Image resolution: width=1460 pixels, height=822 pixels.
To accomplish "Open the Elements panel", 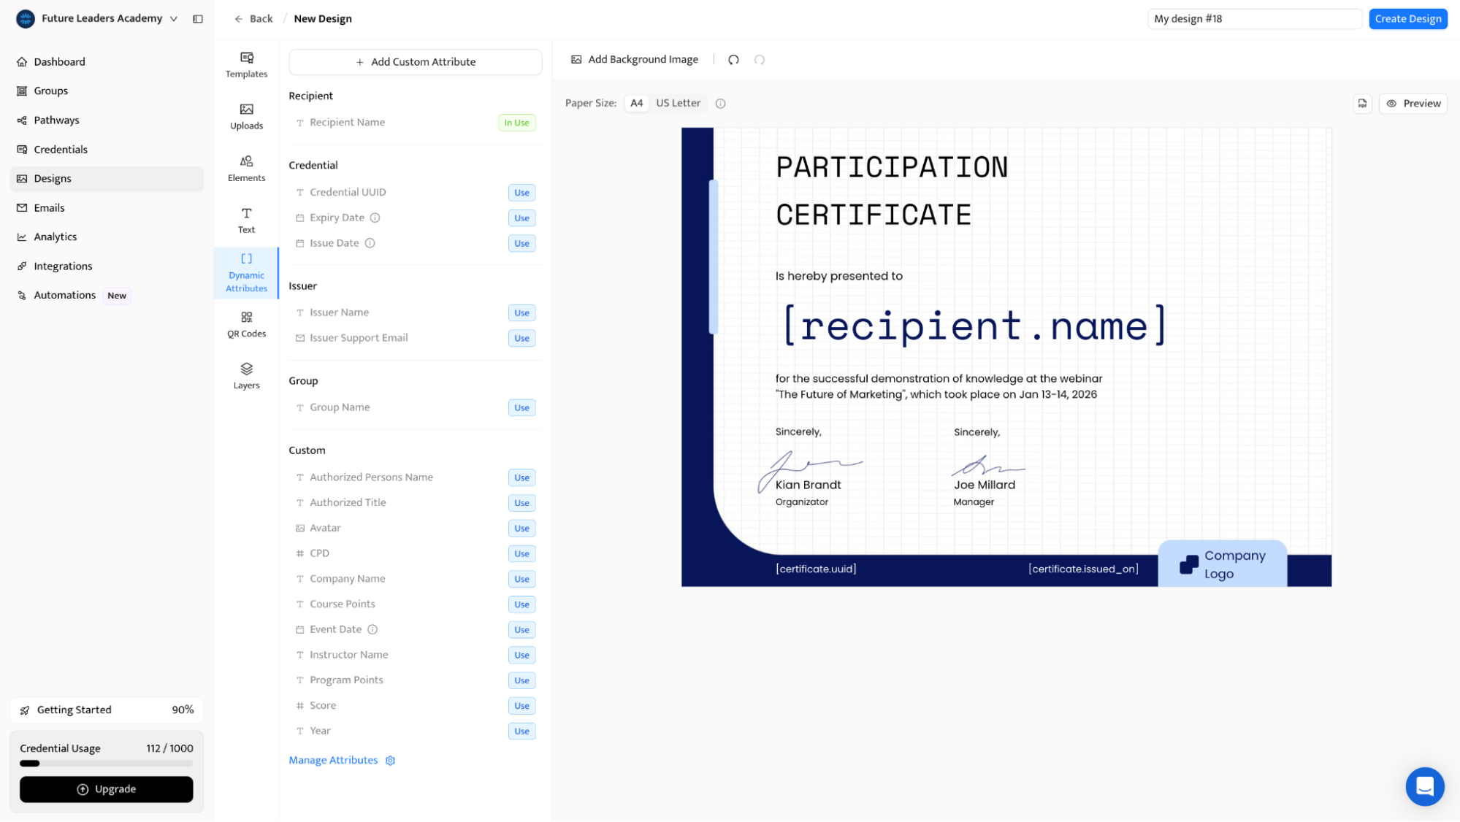I will tap(246, 168).
